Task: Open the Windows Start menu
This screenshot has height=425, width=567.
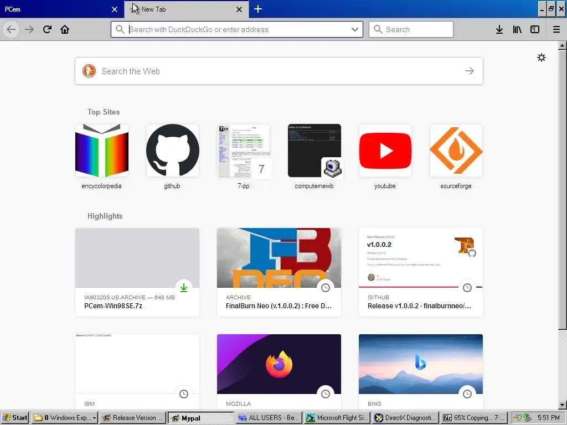Action: point(15,418)
